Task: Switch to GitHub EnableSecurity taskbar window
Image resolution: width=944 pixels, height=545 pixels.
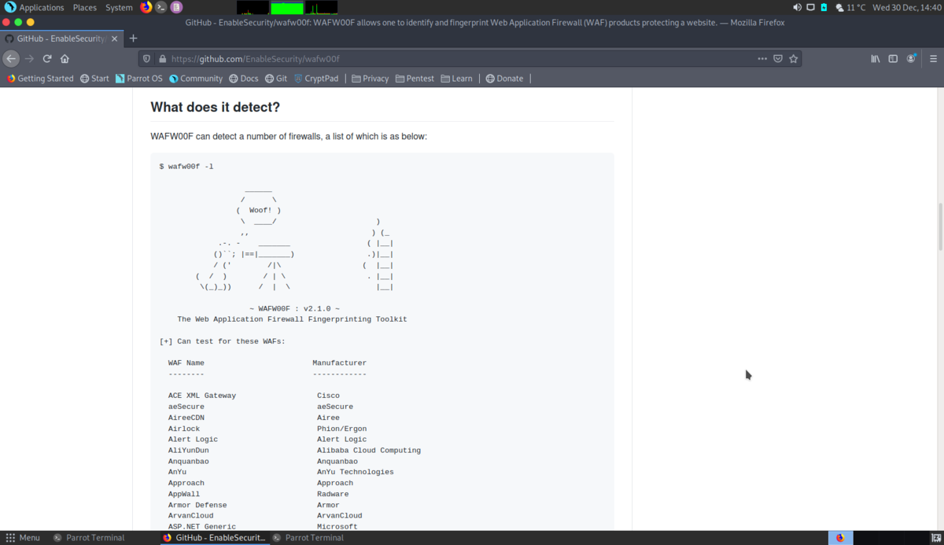Action: 213,538
